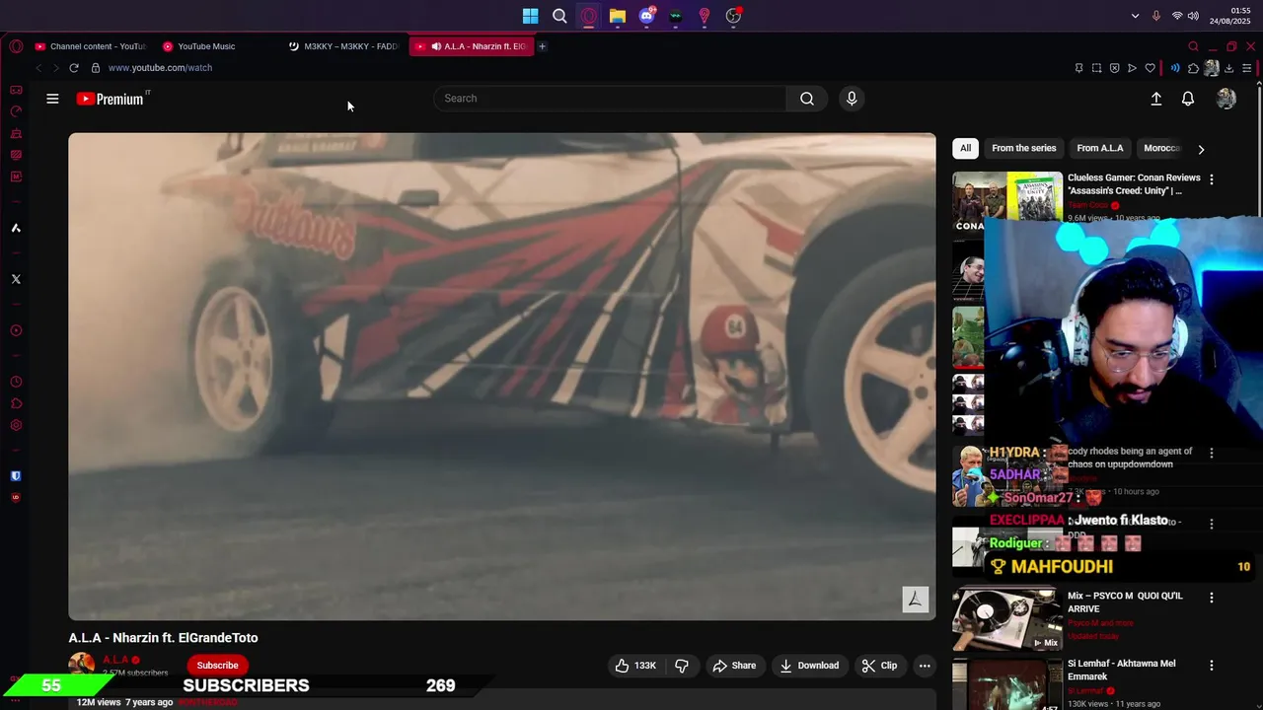Open the YouTube create/upload icon
The width and height of the screenshot is (1263, 710).
coord(1156,99)
